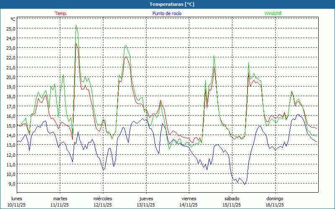Click the 20,0 value on the temperature axis
The image size is (335, 209).
tap(10, 77)
